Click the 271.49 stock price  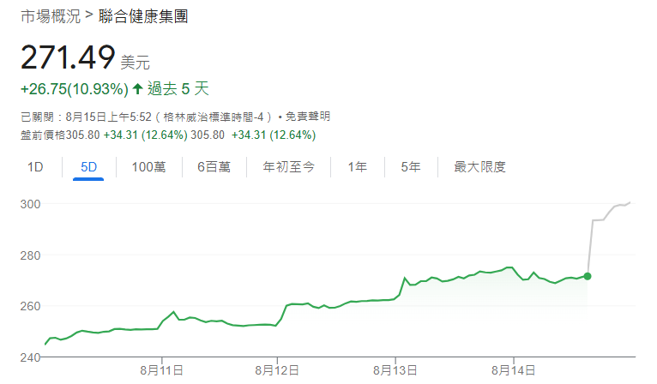tap(68, 57)
